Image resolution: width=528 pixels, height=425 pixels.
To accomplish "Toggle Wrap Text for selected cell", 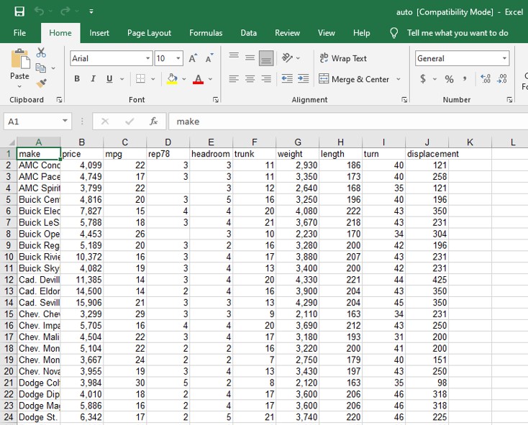I will tap(343, 58).
